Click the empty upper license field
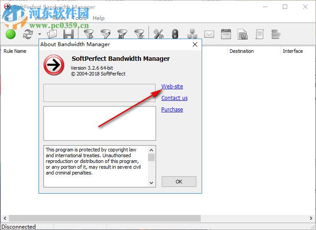 click(100, 93)
